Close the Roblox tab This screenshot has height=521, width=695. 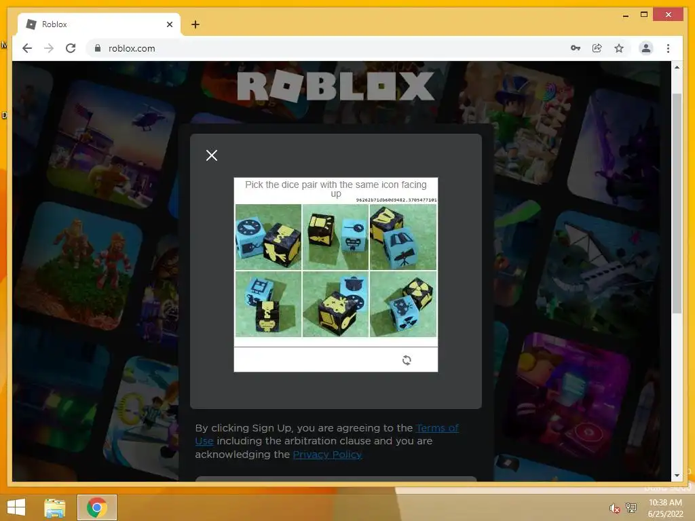pyautogui.click(x=169, y=24)
